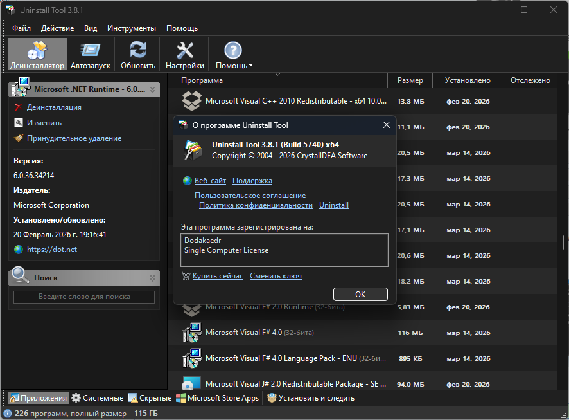Open the Помощь menu in menu bar

tap(182, 28)
